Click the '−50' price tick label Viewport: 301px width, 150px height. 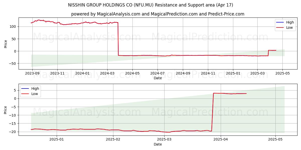coord(13,63)
